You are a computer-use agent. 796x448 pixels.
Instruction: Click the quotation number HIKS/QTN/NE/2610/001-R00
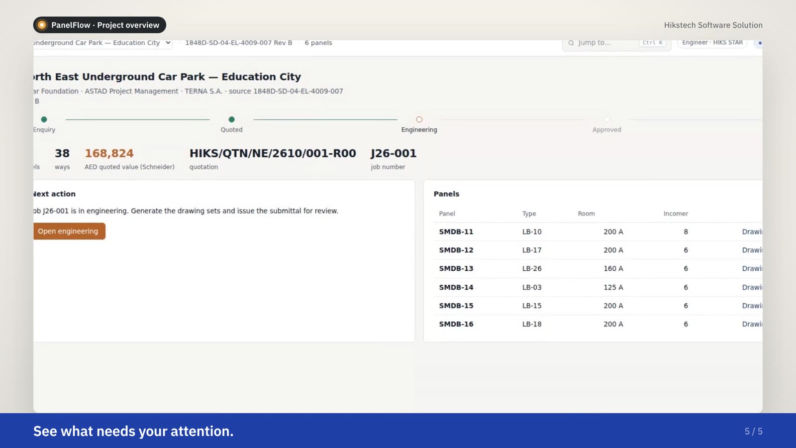pyautogui.click(x=273, y=153)
